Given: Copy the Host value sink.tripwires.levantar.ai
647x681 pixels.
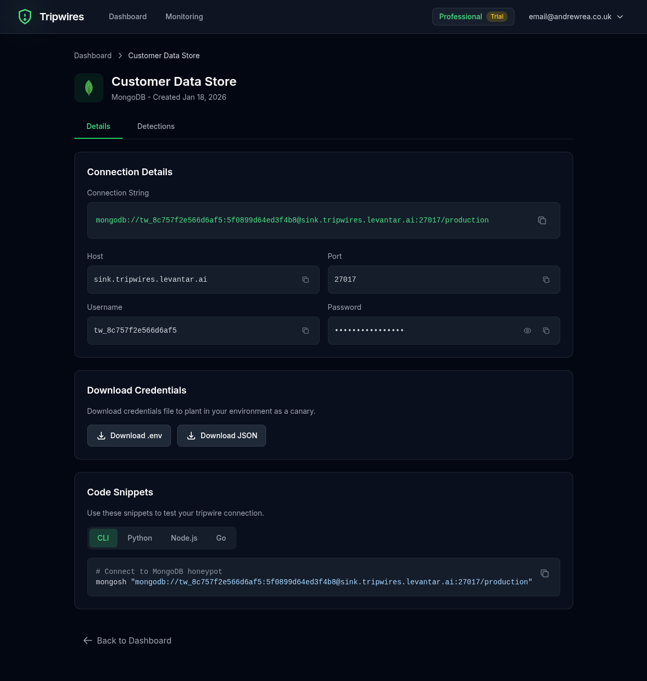Looking at the screenshot, I should click(306, 280).
